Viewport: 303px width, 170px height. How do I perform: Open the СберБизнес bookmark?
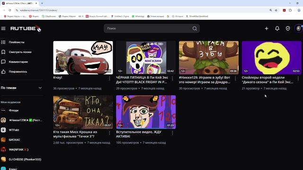click(x=49, y=17)
